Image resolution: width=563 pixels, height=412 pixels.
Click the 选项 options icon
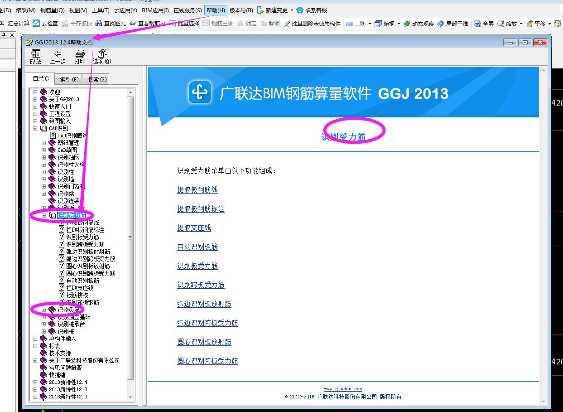102,53
